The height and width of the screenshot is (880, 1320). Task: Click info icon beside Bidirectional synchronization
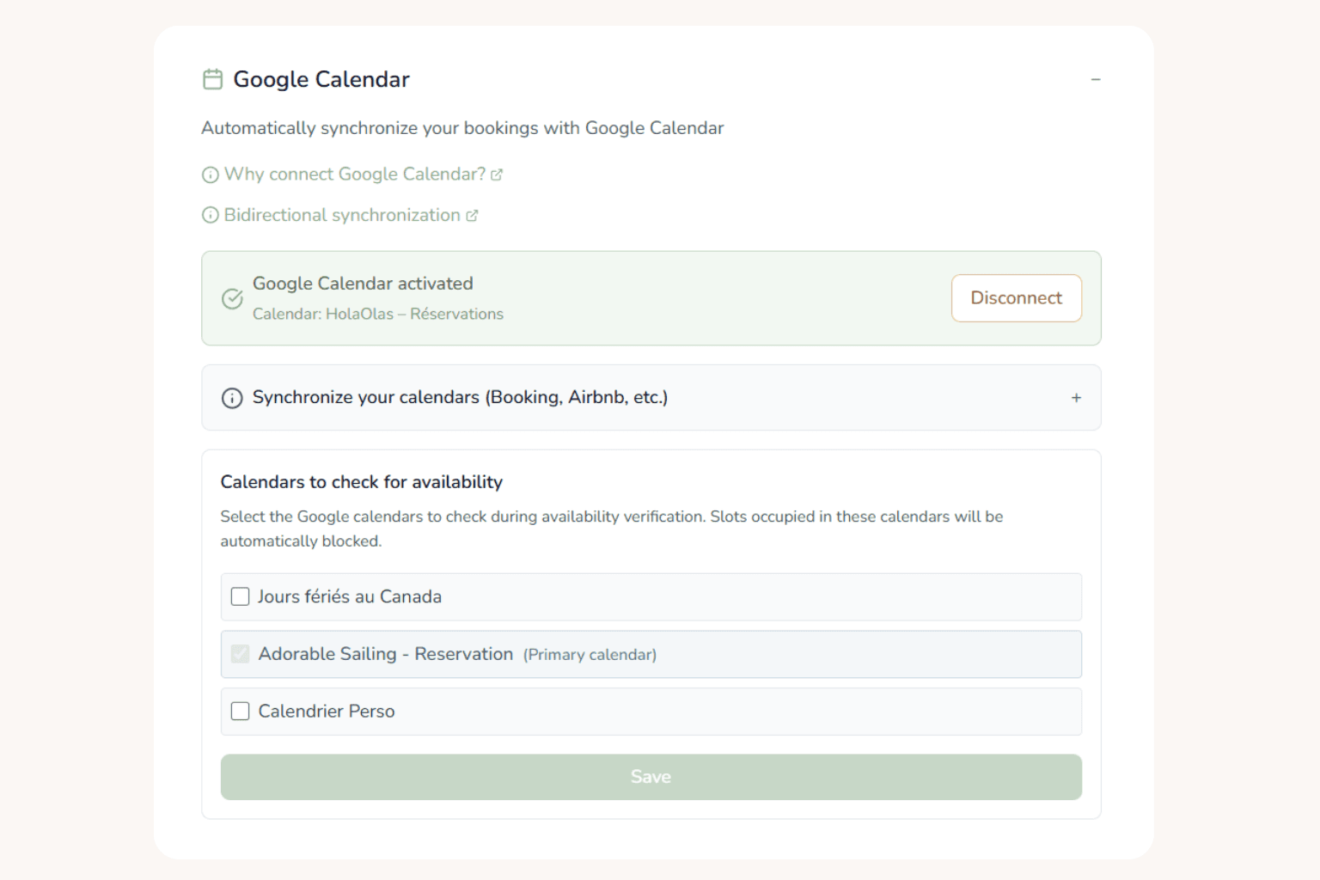[211, 216]
